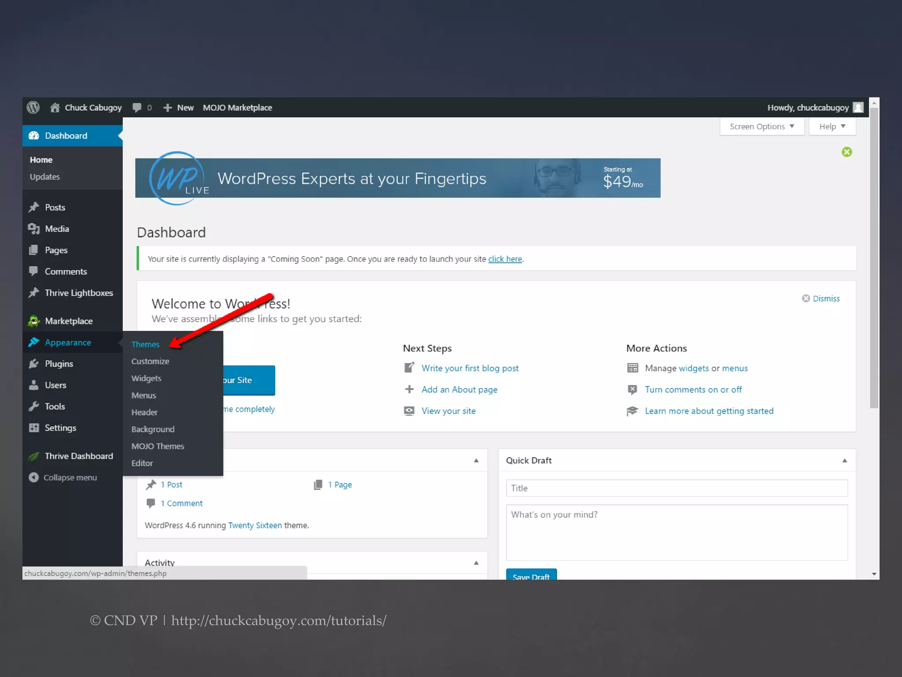Click the 'click here' launch link
Image resolution: width=902 pixels, height=677 pixels.
tap(505, 259)
